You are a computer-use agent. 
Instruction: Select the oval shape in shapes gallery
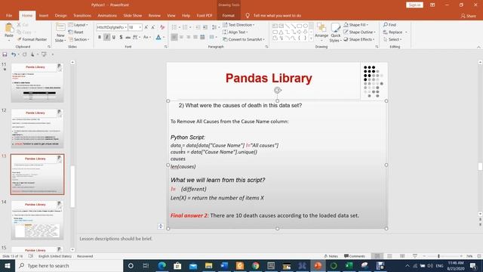click(x=305, y=26)
